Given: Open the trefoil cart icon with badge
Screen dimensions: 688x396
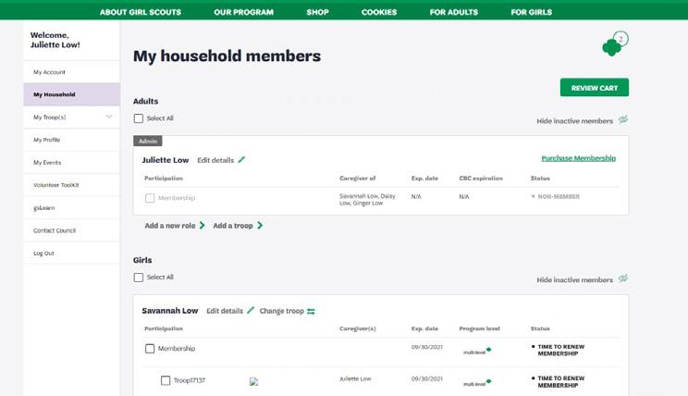Looking at the screenshot, I should (x=615, y=43).
